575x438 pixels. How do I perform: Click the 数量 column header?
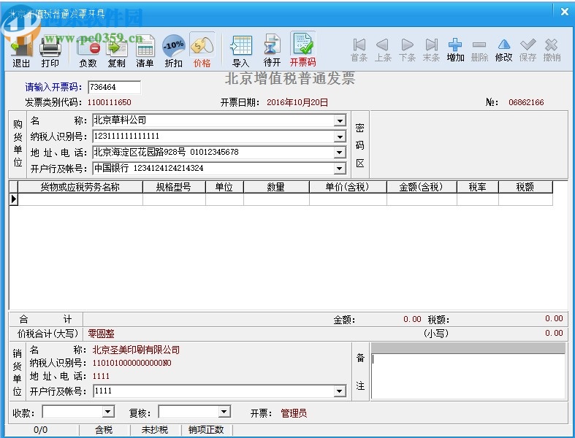coord(276,188)
